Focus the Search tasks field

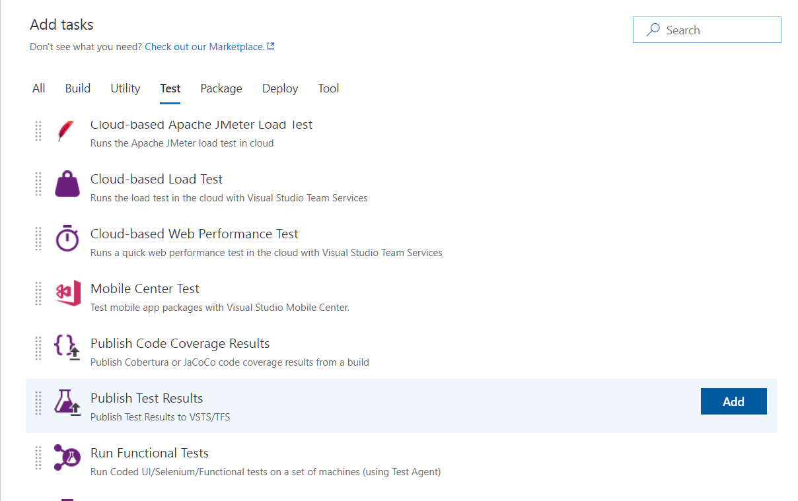coord(707,30)
